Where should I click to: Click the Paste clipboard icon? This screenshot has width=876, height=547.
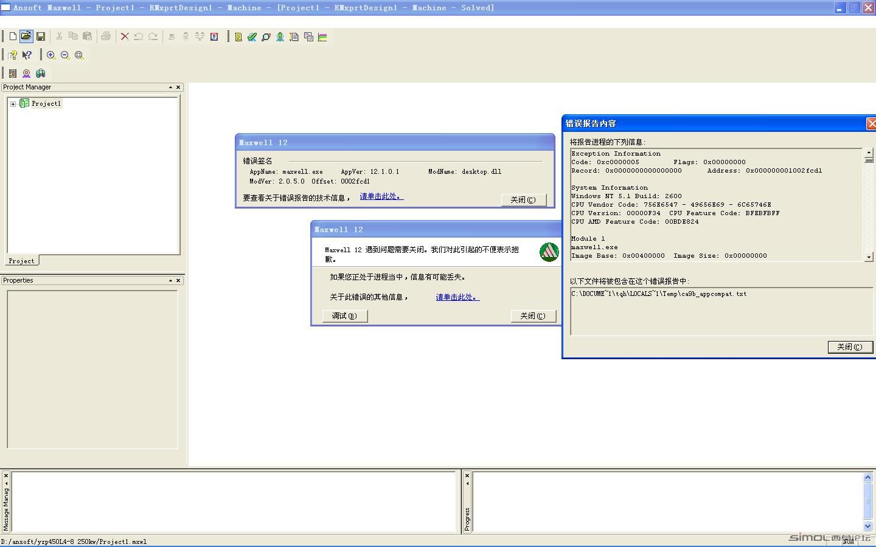[87, 36]
